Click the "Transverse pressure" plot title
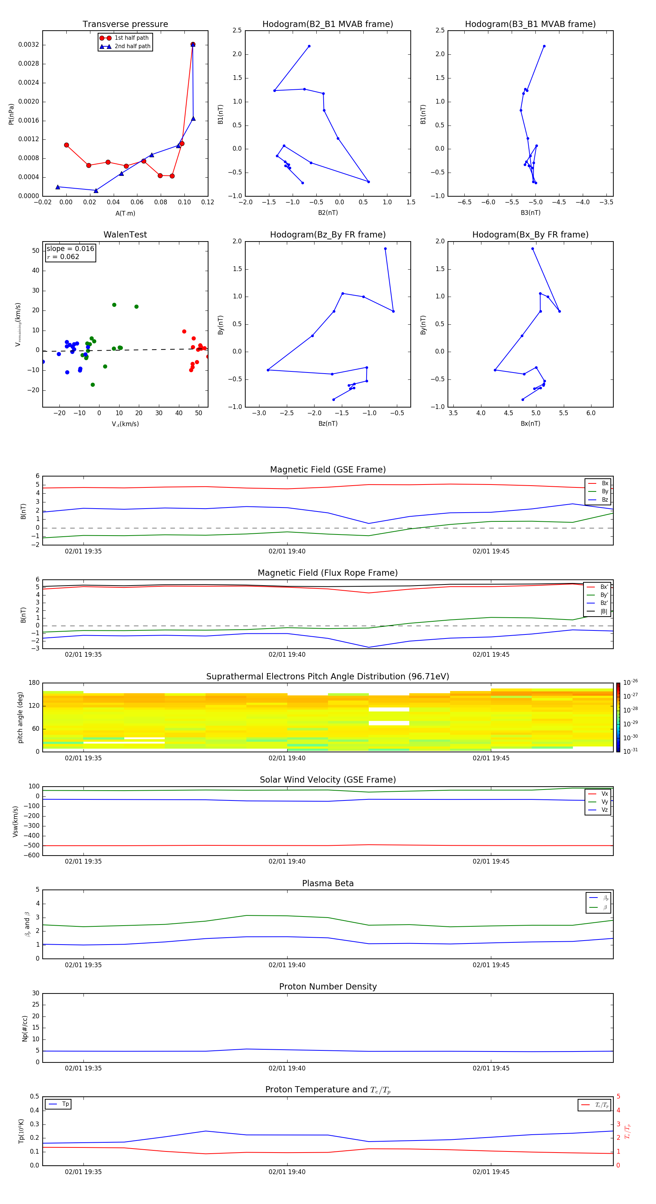This screenshot has width=656, height=1204. click(125, 24)
